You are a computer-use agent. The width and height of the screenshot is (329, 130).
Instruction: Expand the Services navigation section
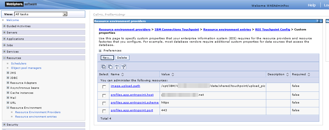tap(4, 51)
